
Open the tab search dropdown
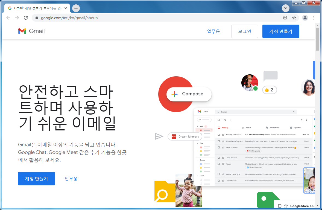tap(285, 8)
